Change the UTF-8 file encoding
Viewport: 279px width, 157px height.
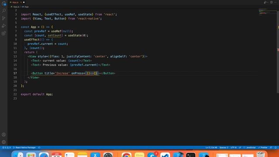tap(234, 147)
